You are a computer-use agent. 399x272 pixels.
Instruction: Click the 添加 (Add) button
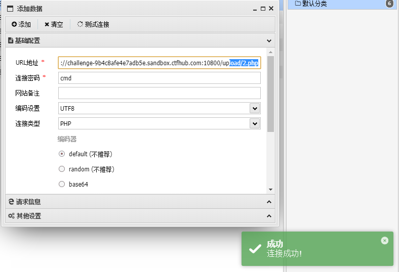click(x=21, y=24)
